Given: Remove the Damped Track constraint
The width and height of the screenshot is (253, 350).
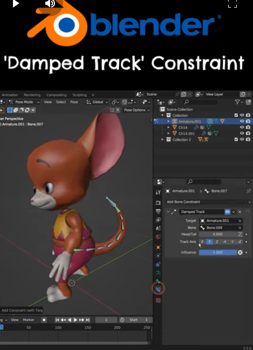Looking at the screenshot, I should click(x=240, y=212).
